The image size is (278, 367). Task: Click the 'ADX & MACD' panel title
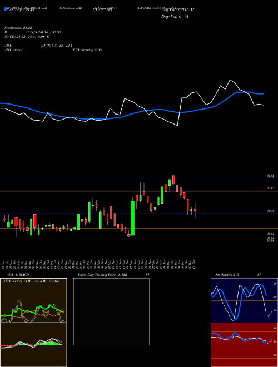click(x=17, y=275)
